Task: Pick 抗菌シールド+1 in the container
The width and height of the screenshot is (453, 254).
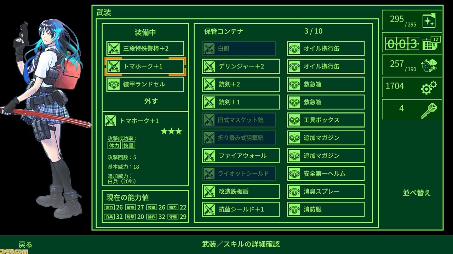Action: click(x=241, y=209)
